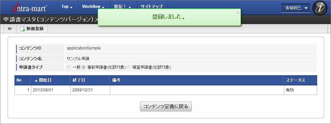Screen dimensions: 331x124
Task: Click the 2999/12/31 end date cell
Action: (90, 90)
